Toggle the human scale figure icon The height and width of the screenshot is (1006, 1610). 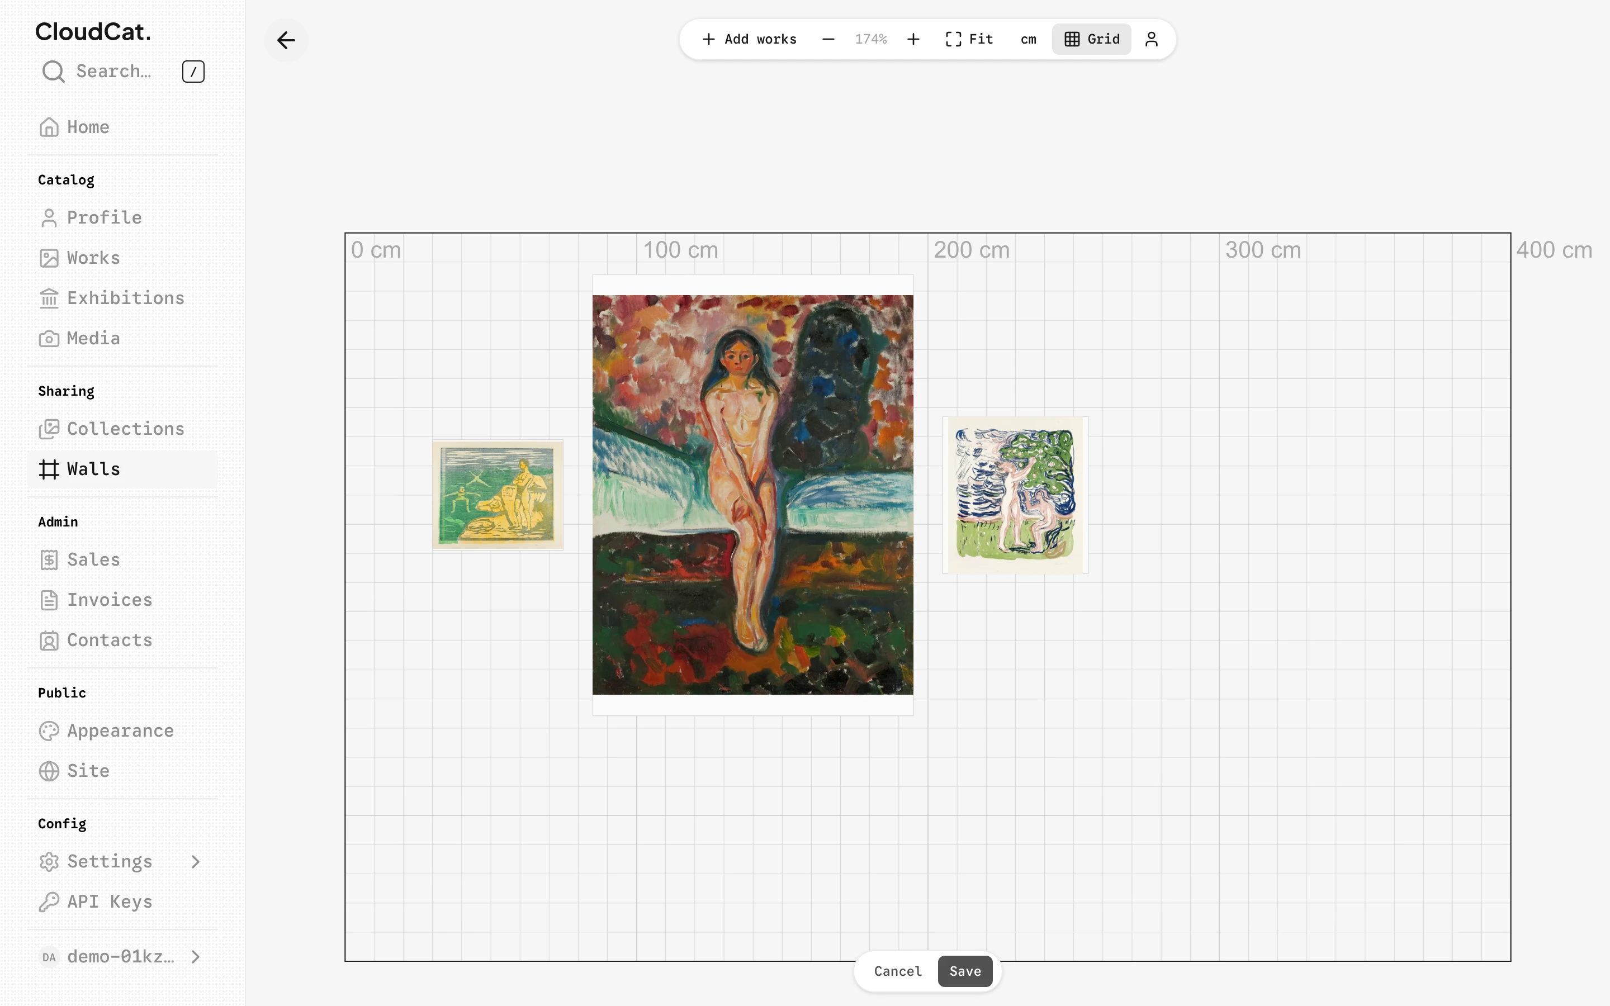[1151, 39]
